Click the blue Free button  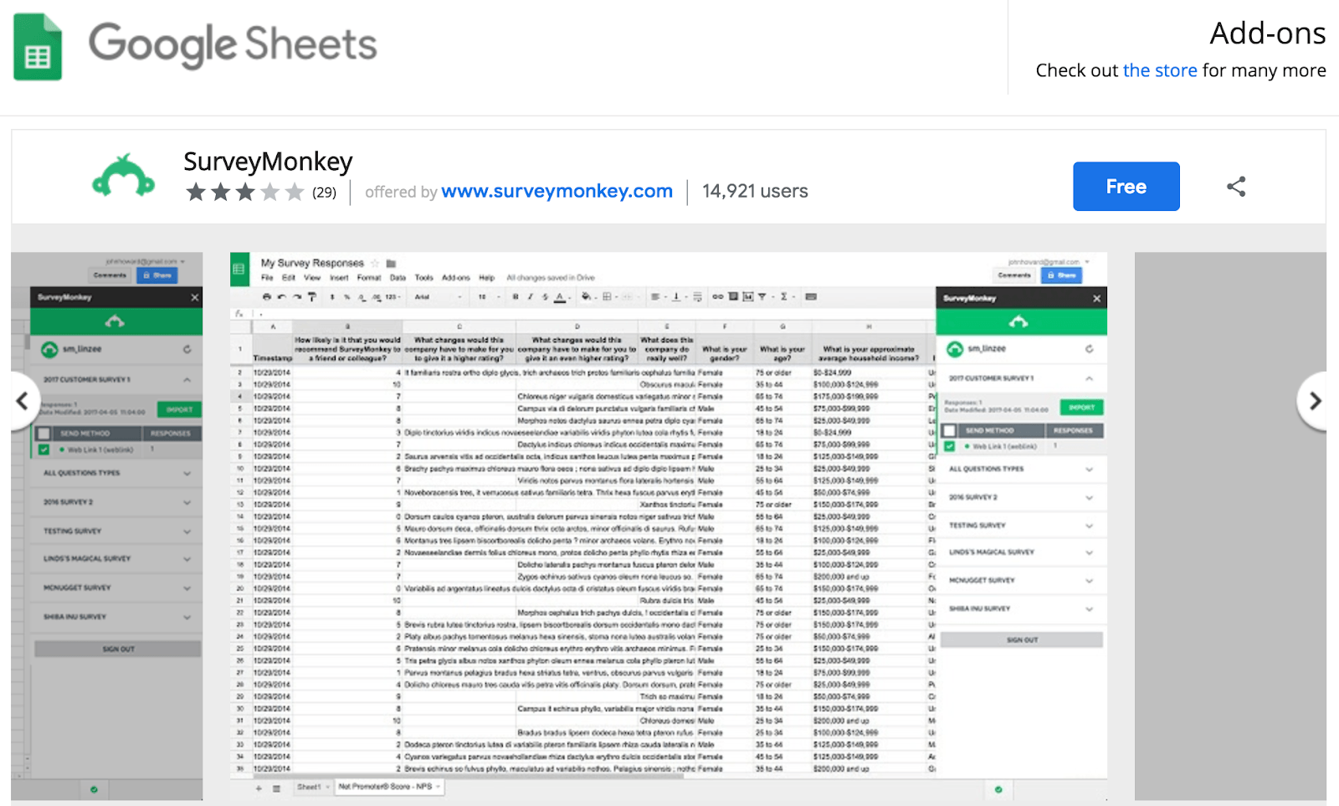pos(1126,187)
